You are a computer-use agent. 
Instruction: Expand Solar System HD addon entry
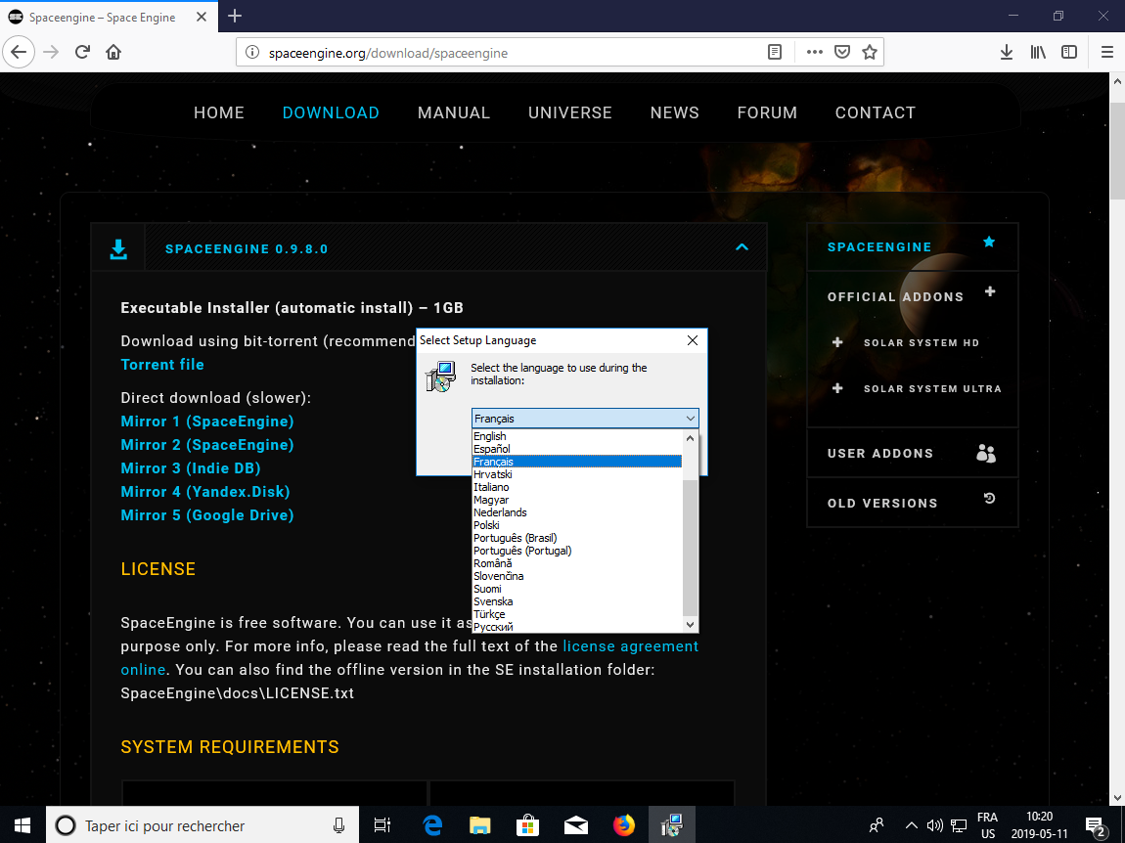837,343
